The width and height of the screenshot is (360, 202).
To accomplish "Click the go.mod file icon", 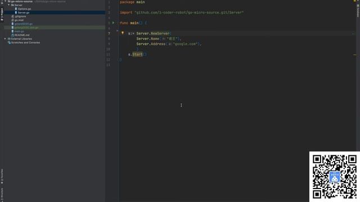I will click(x=12, y=20).
